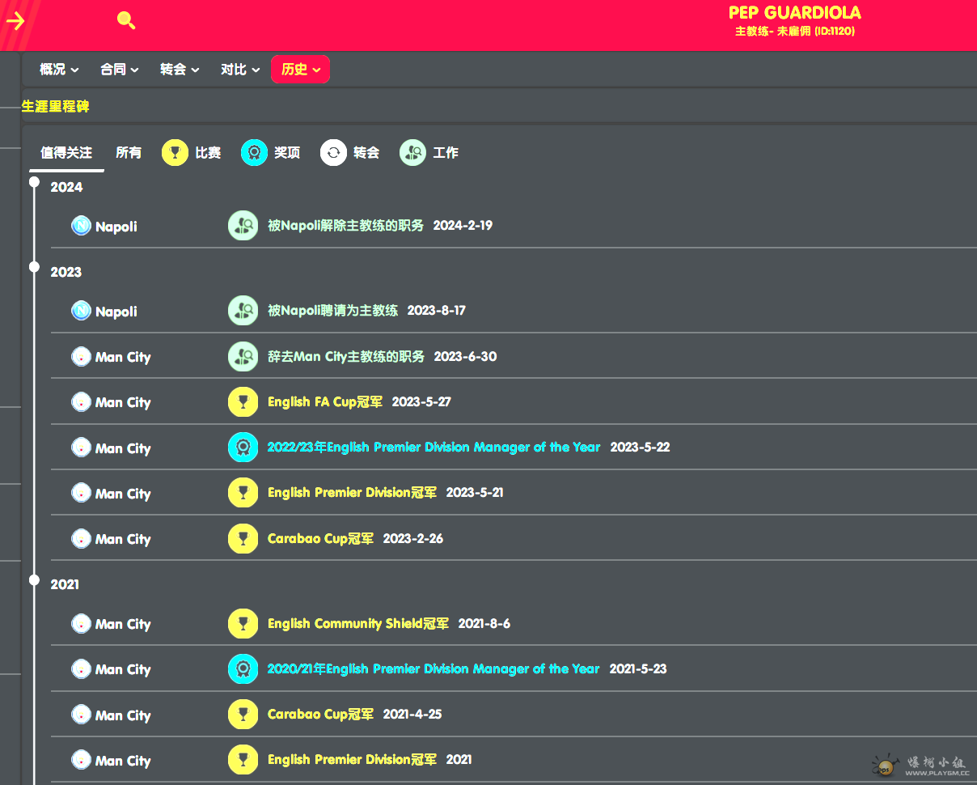Click the text 被Napoli解除主教练的职务
Viewport: 977px width, 785px height.
coord(345,226)
